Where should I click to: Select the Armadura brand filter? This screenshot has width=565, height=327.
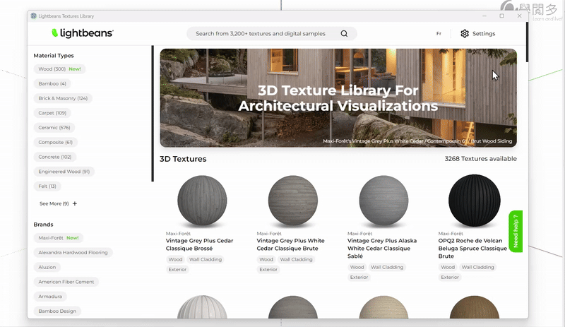tap(50, 297)
